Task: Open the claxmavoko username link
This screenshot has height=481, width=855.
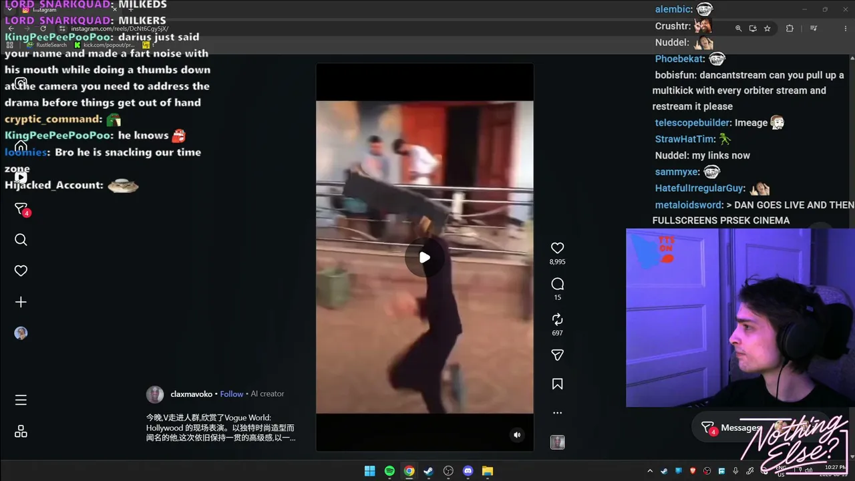Action: (191, 394)
